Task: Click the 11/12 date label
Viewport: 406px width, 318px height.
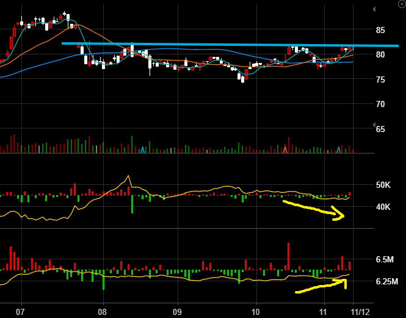Action: pos(360,312)
